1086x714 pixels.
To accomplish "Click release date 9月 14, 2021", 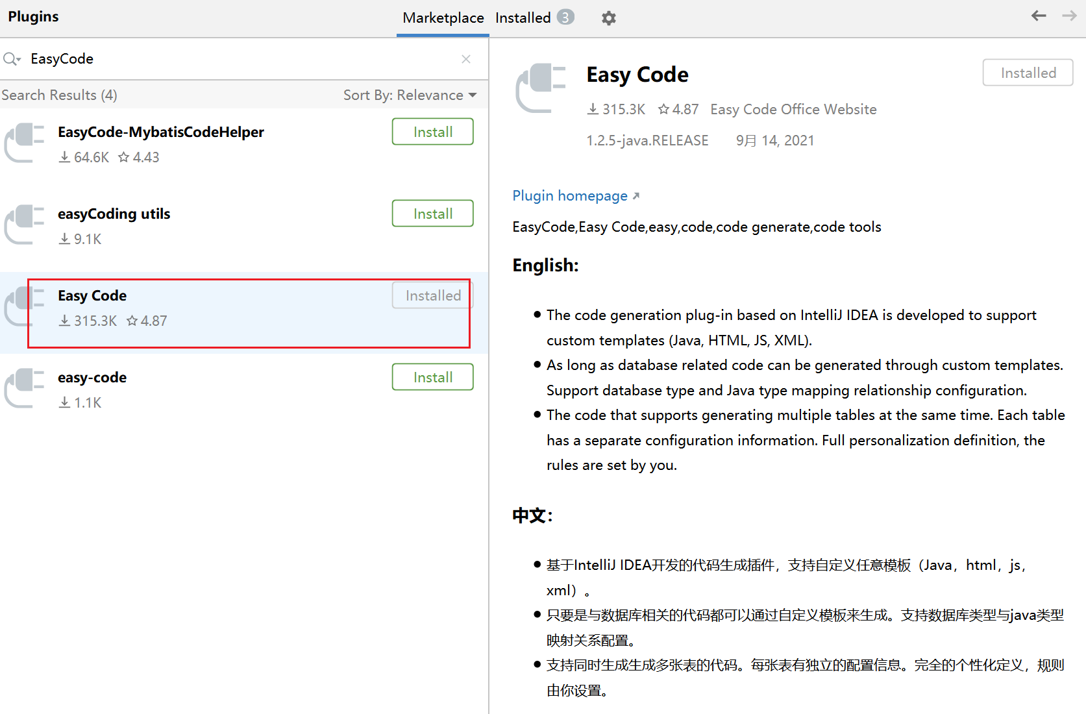I will (775, 140).
